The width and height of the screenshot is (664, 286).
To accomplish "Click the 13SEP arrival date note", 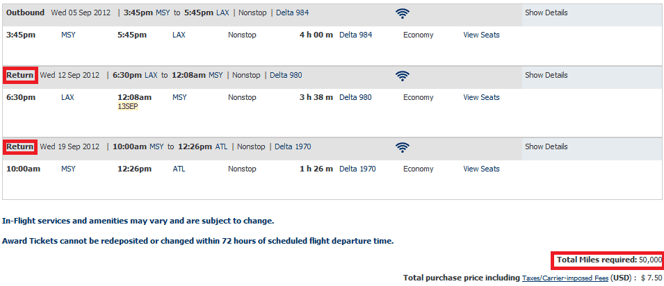I will (128, 107).
